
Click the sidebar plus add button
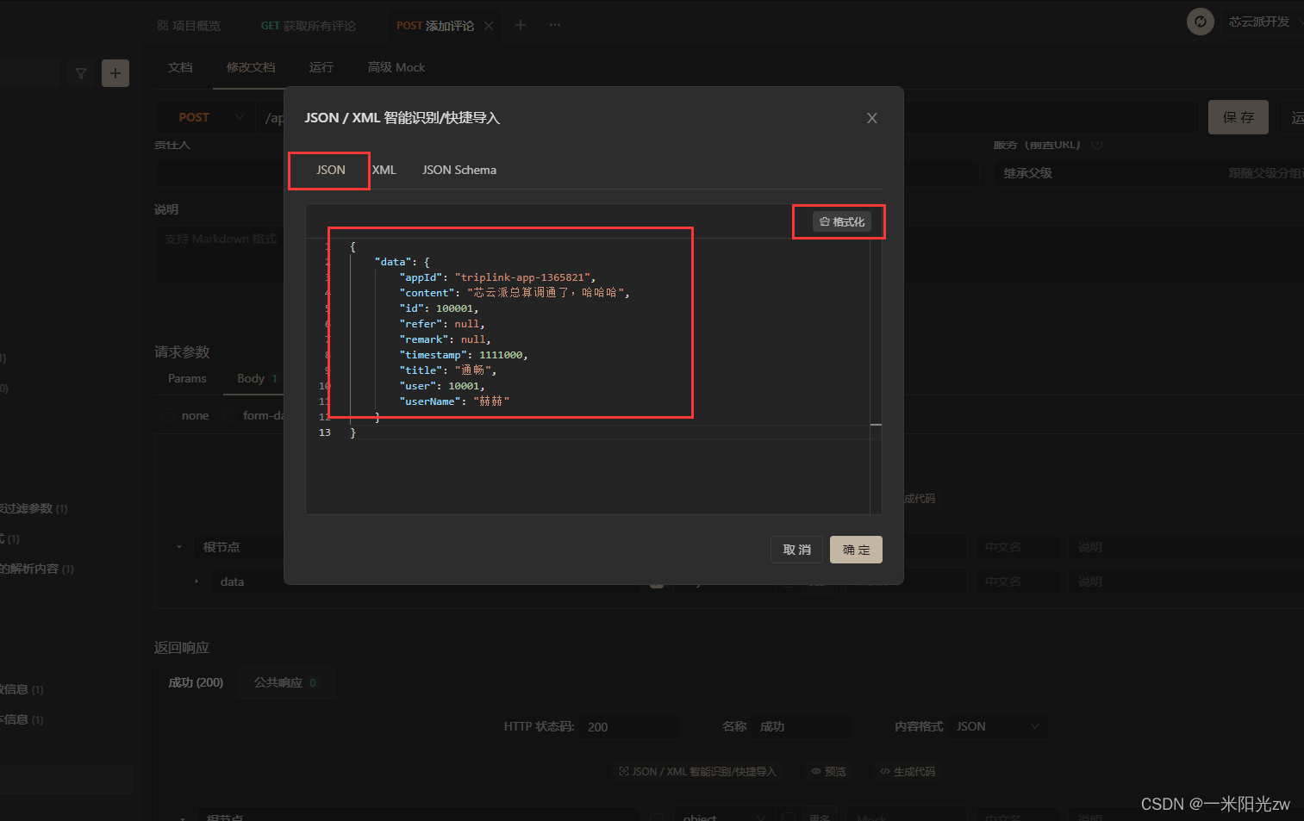pos(115,73)
